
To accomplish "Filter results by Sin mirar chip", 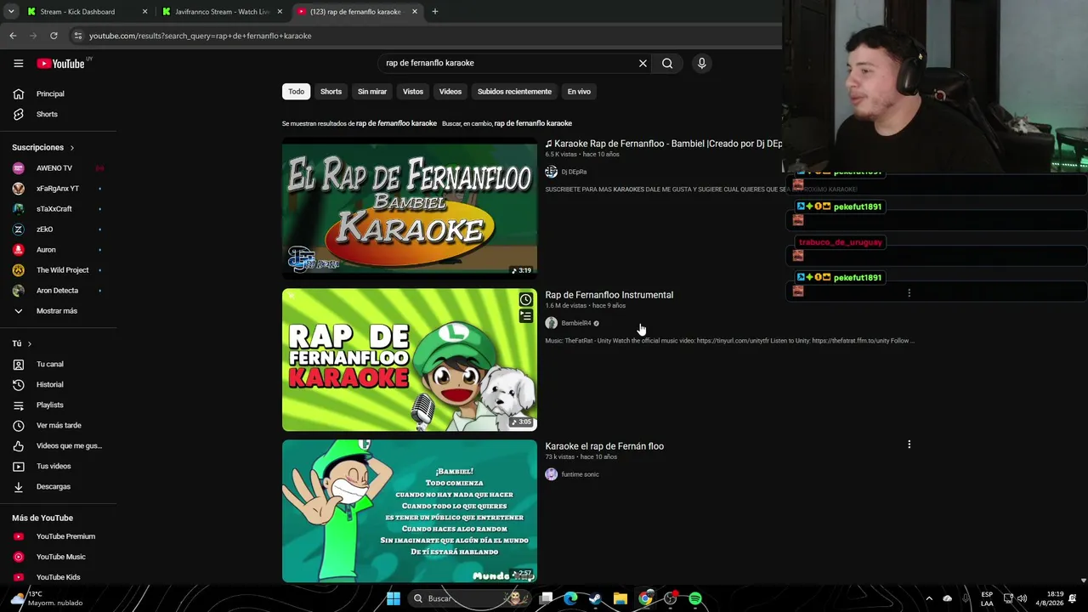I will coord(372,92).
